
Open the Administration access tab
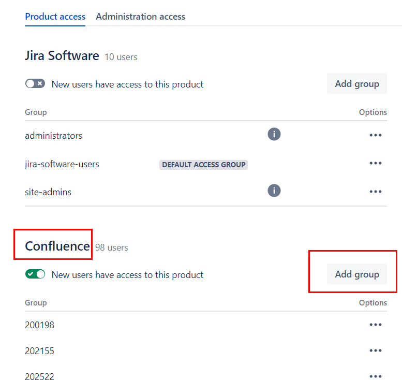[x=141, y=17]
